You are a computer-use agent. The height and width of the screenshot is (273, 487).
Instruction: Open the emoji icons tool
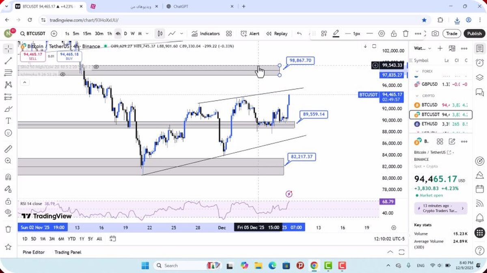[9, 133]
